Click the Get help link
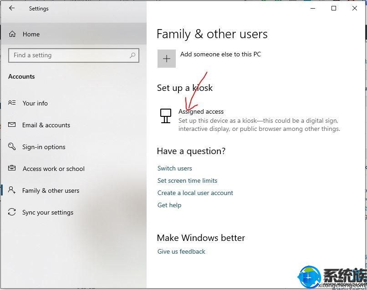This screenshot has height=290, width=367. 169,205
